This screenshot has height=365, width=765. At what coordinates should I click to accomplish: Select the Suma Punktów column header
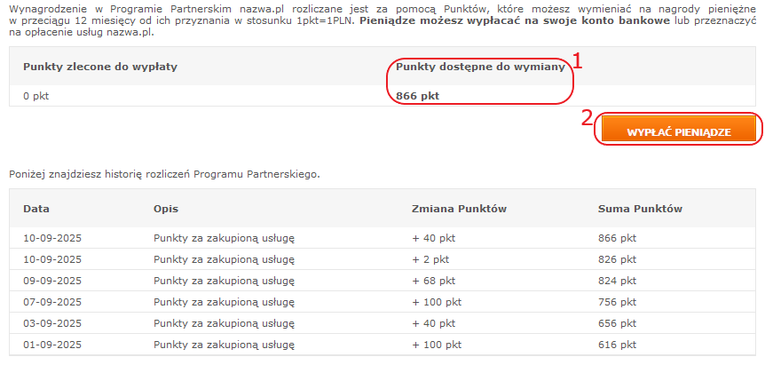pyautogui.click(x=639, y=209)
